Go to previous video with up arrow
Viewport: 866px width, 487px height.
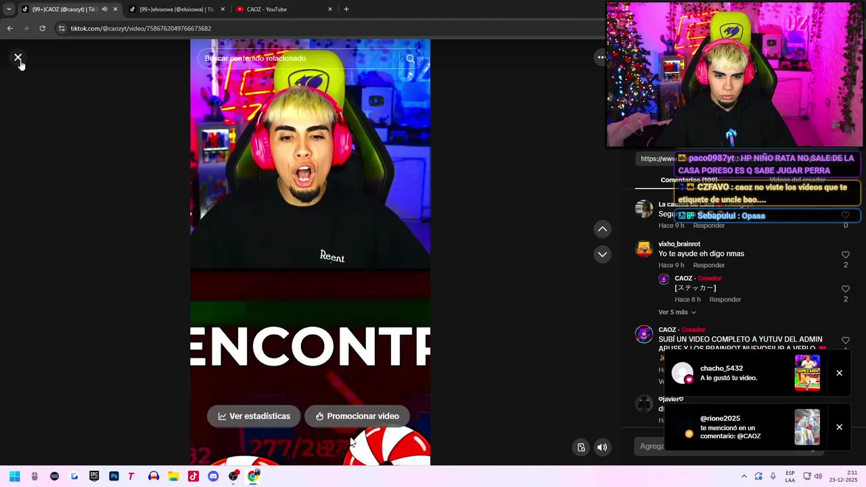[x=602, y=229]
